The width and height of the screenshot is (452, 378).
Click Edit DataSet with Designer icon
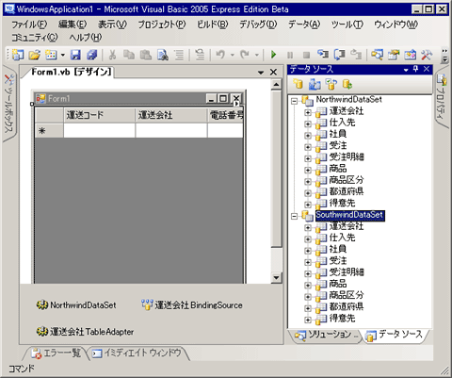(x=315, y=84)
